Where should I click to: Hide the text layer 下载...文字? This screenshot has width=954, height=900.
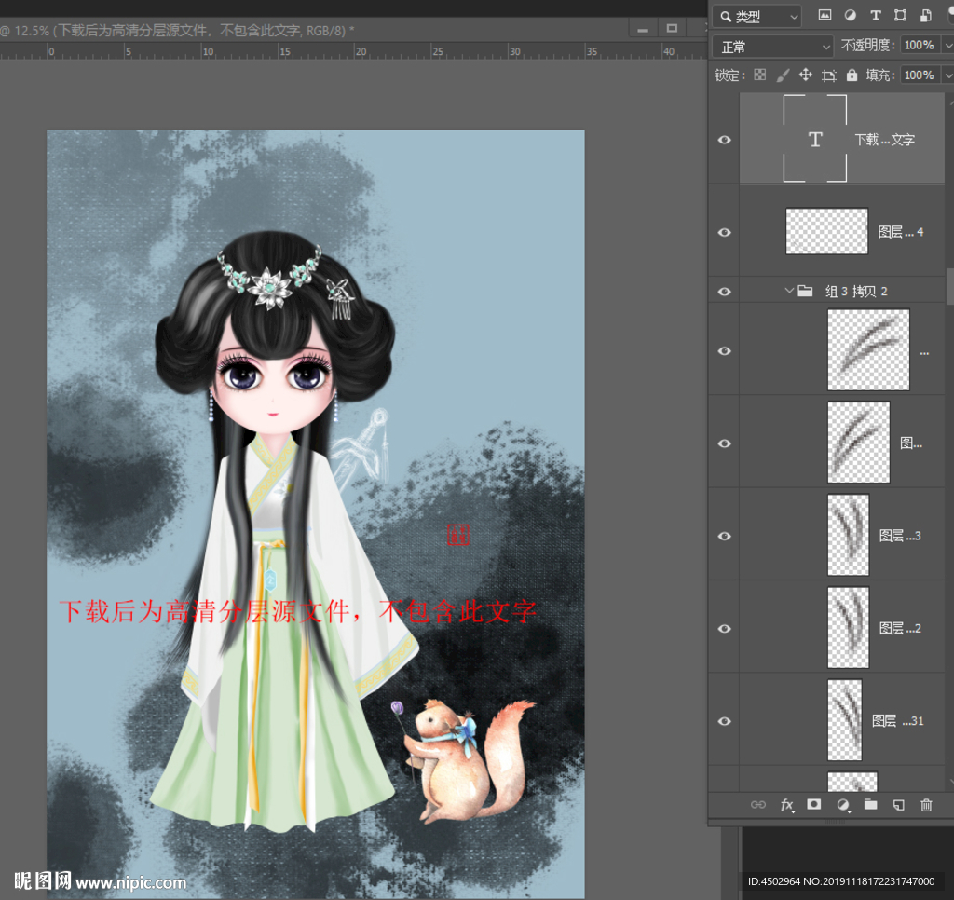(724, 140)
